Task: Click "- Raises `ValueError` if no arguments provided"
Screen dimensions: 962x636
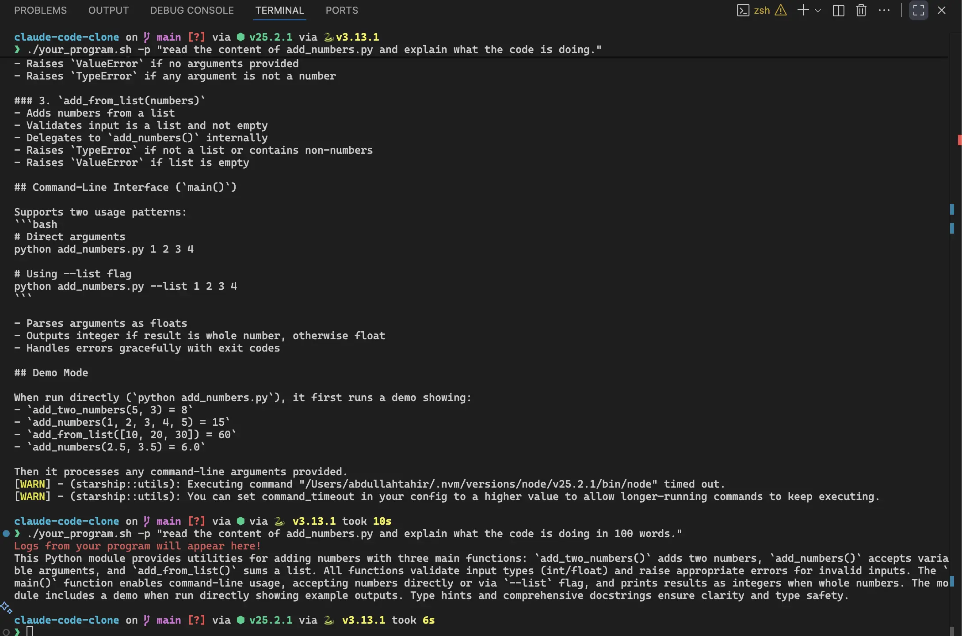Action: [157, 64]
